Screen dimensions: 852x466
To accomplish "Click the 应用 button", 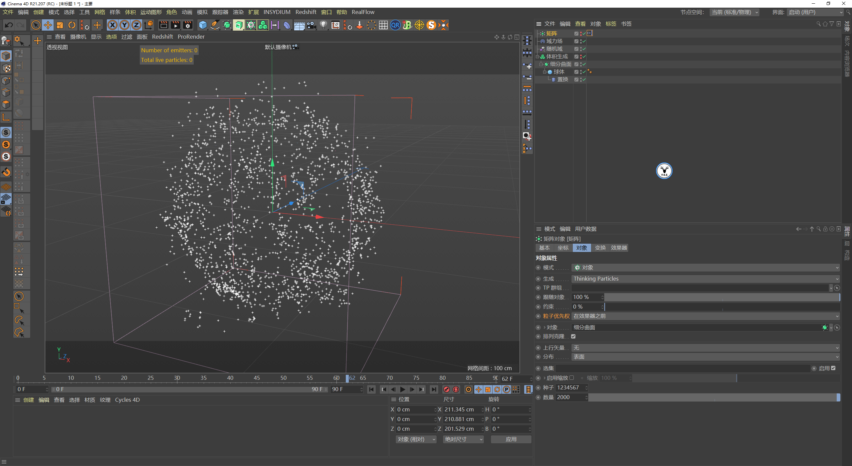I will tap(511, 439).
